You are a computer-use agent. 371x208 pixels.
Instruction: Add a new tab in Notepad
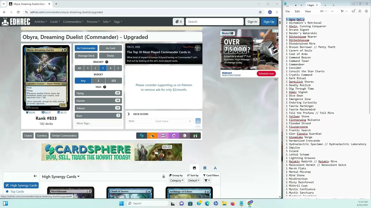click(x=334, y=5)
